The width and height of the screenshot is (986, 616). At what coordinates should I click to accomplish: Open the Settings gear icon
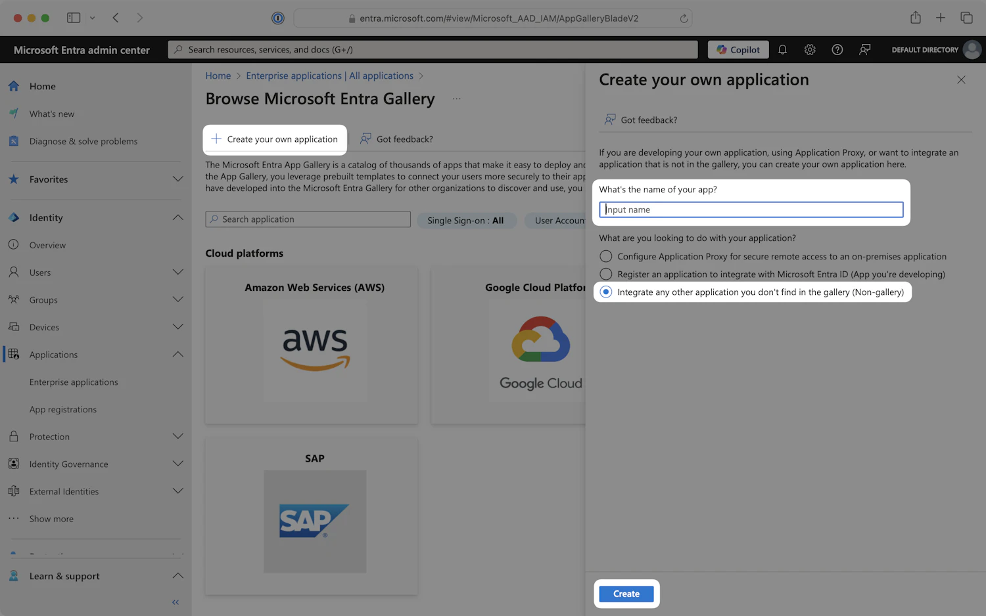point(810,49)
